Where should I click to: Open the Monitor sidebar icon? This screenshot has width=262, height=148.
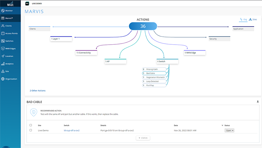tap(3, 11)
